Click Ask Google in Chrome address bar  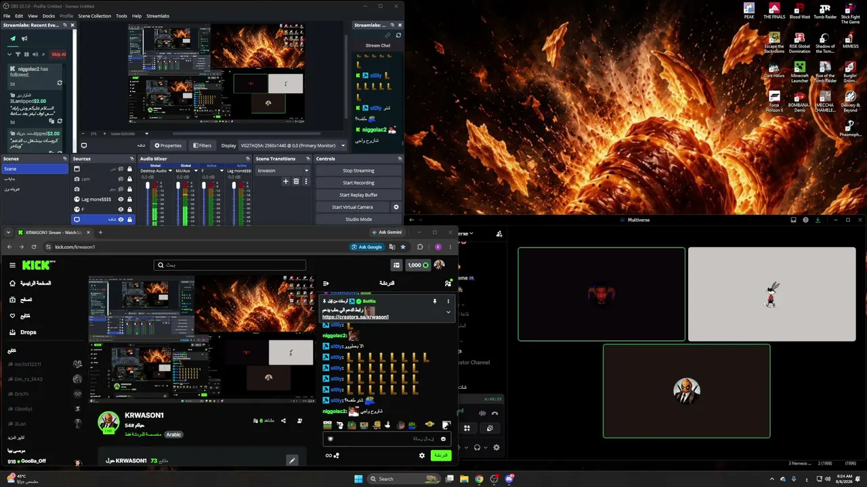coord(367,247)
